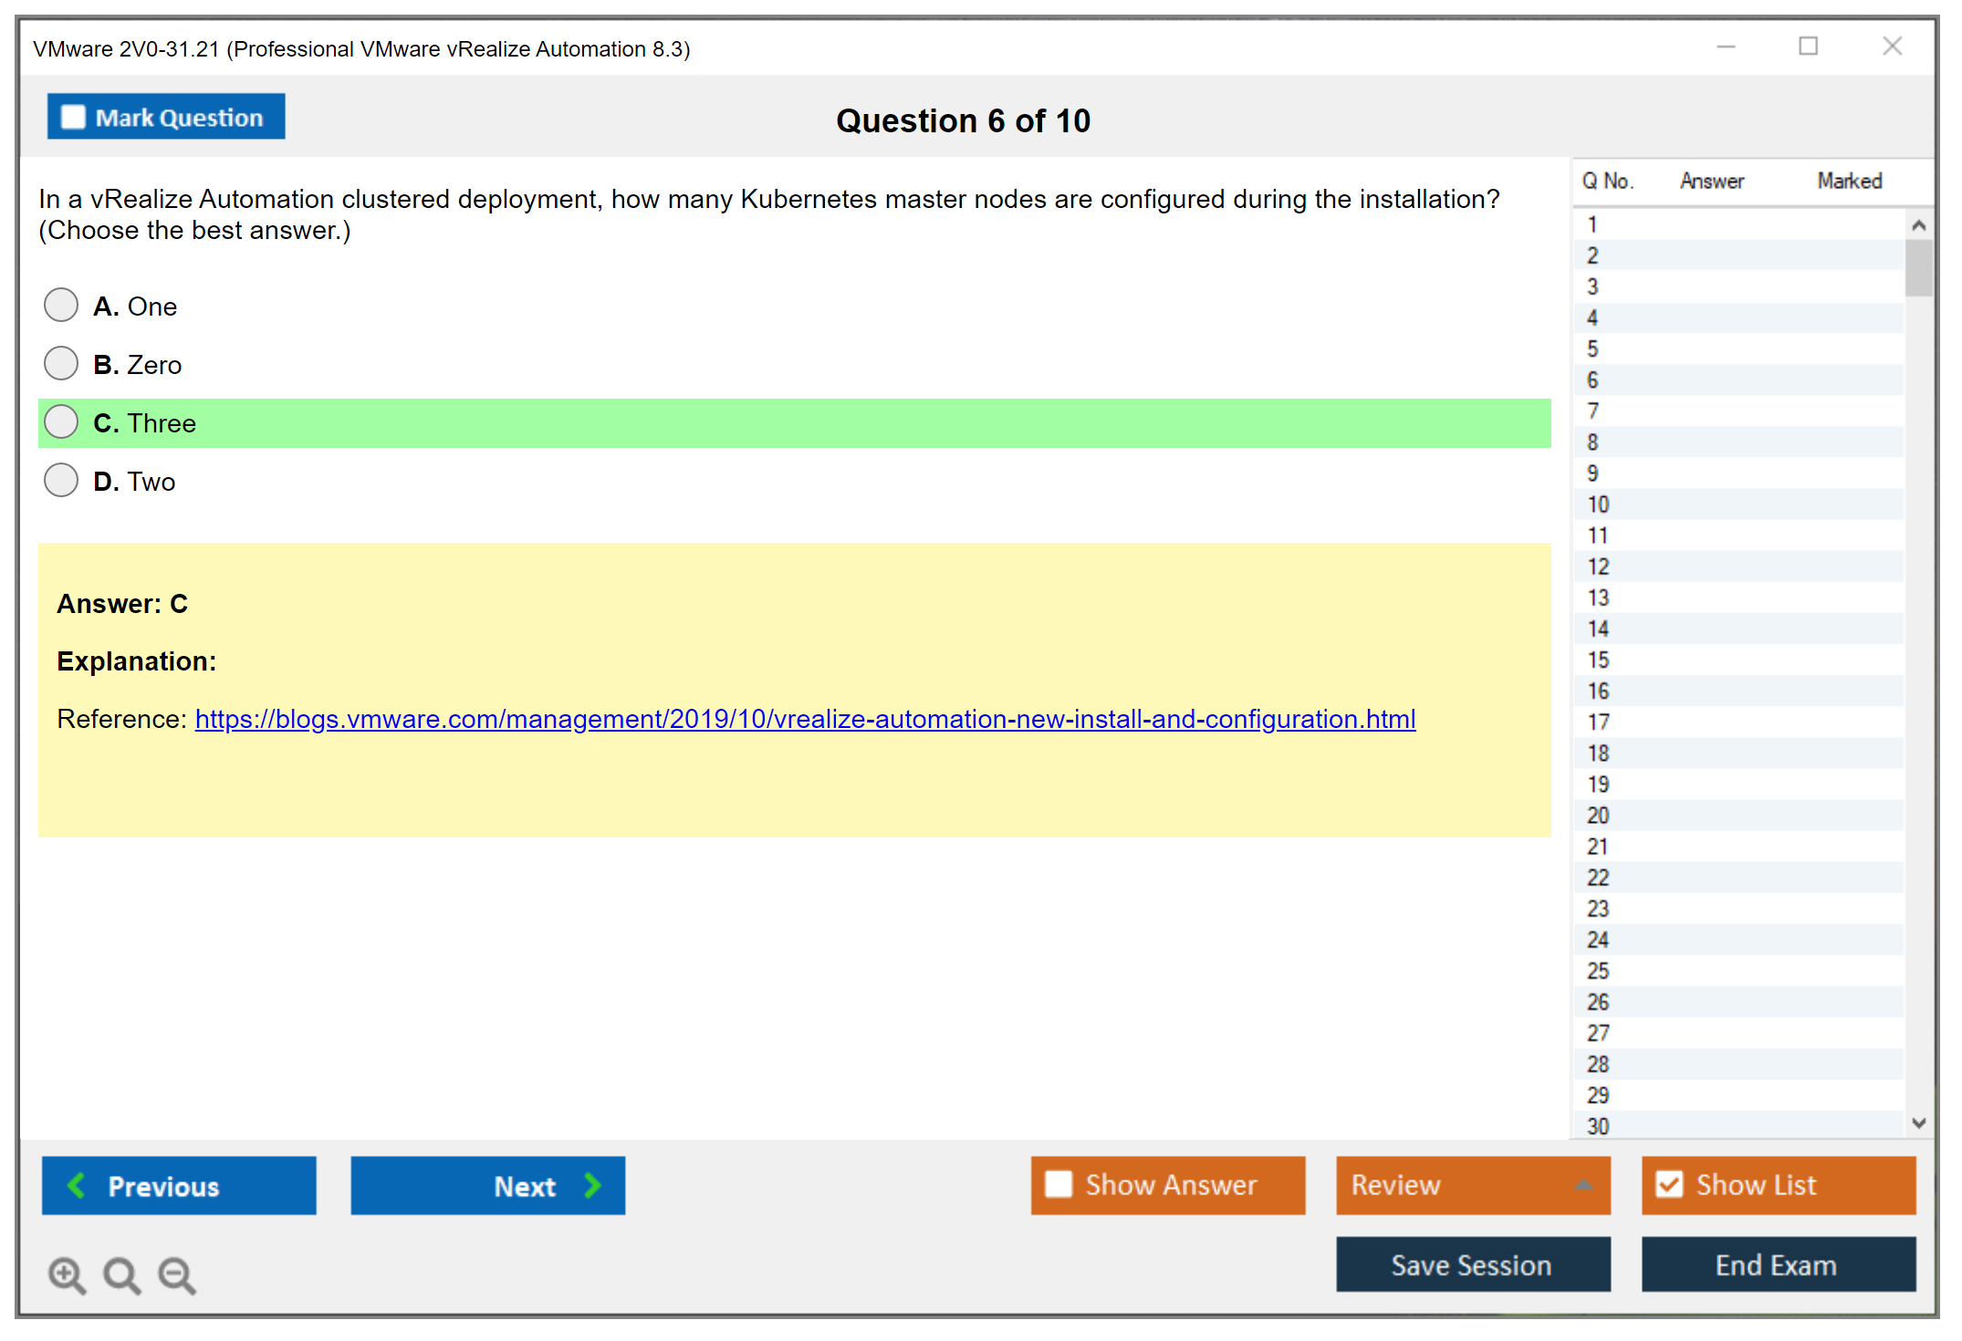The width and height of the screenshot is (1962, 1341).
Task: Expand the Review dropdown arrow
Action: 1583,1185
